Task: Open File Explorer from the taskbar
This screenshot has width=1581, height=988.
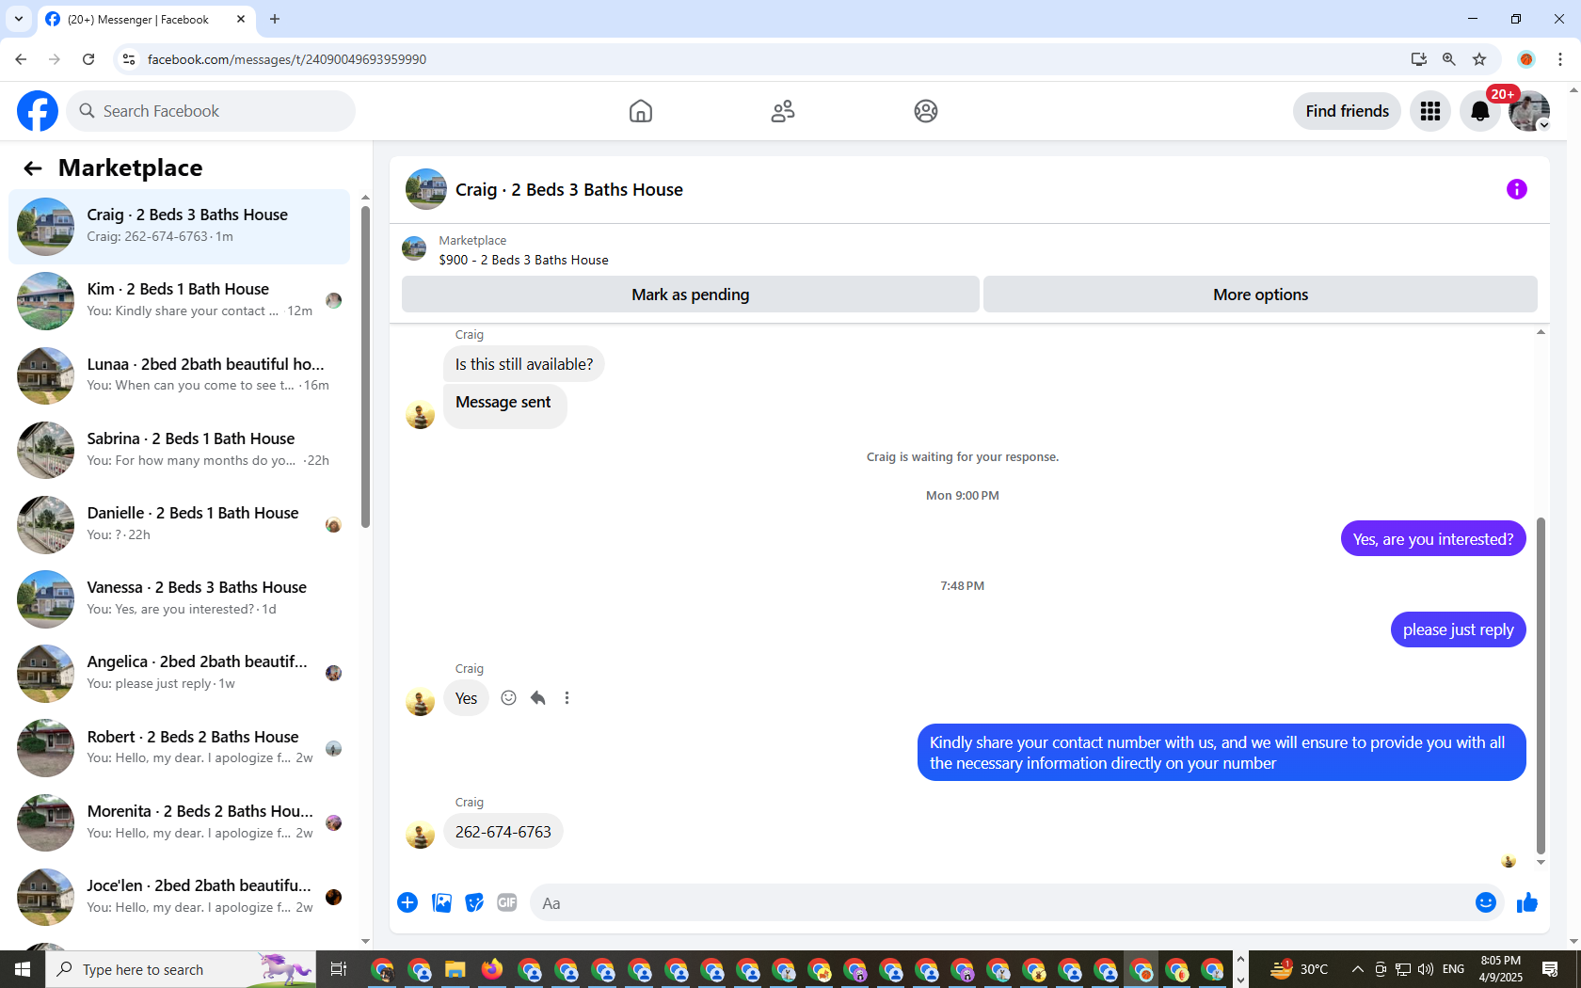Action: tap(455, 969)
